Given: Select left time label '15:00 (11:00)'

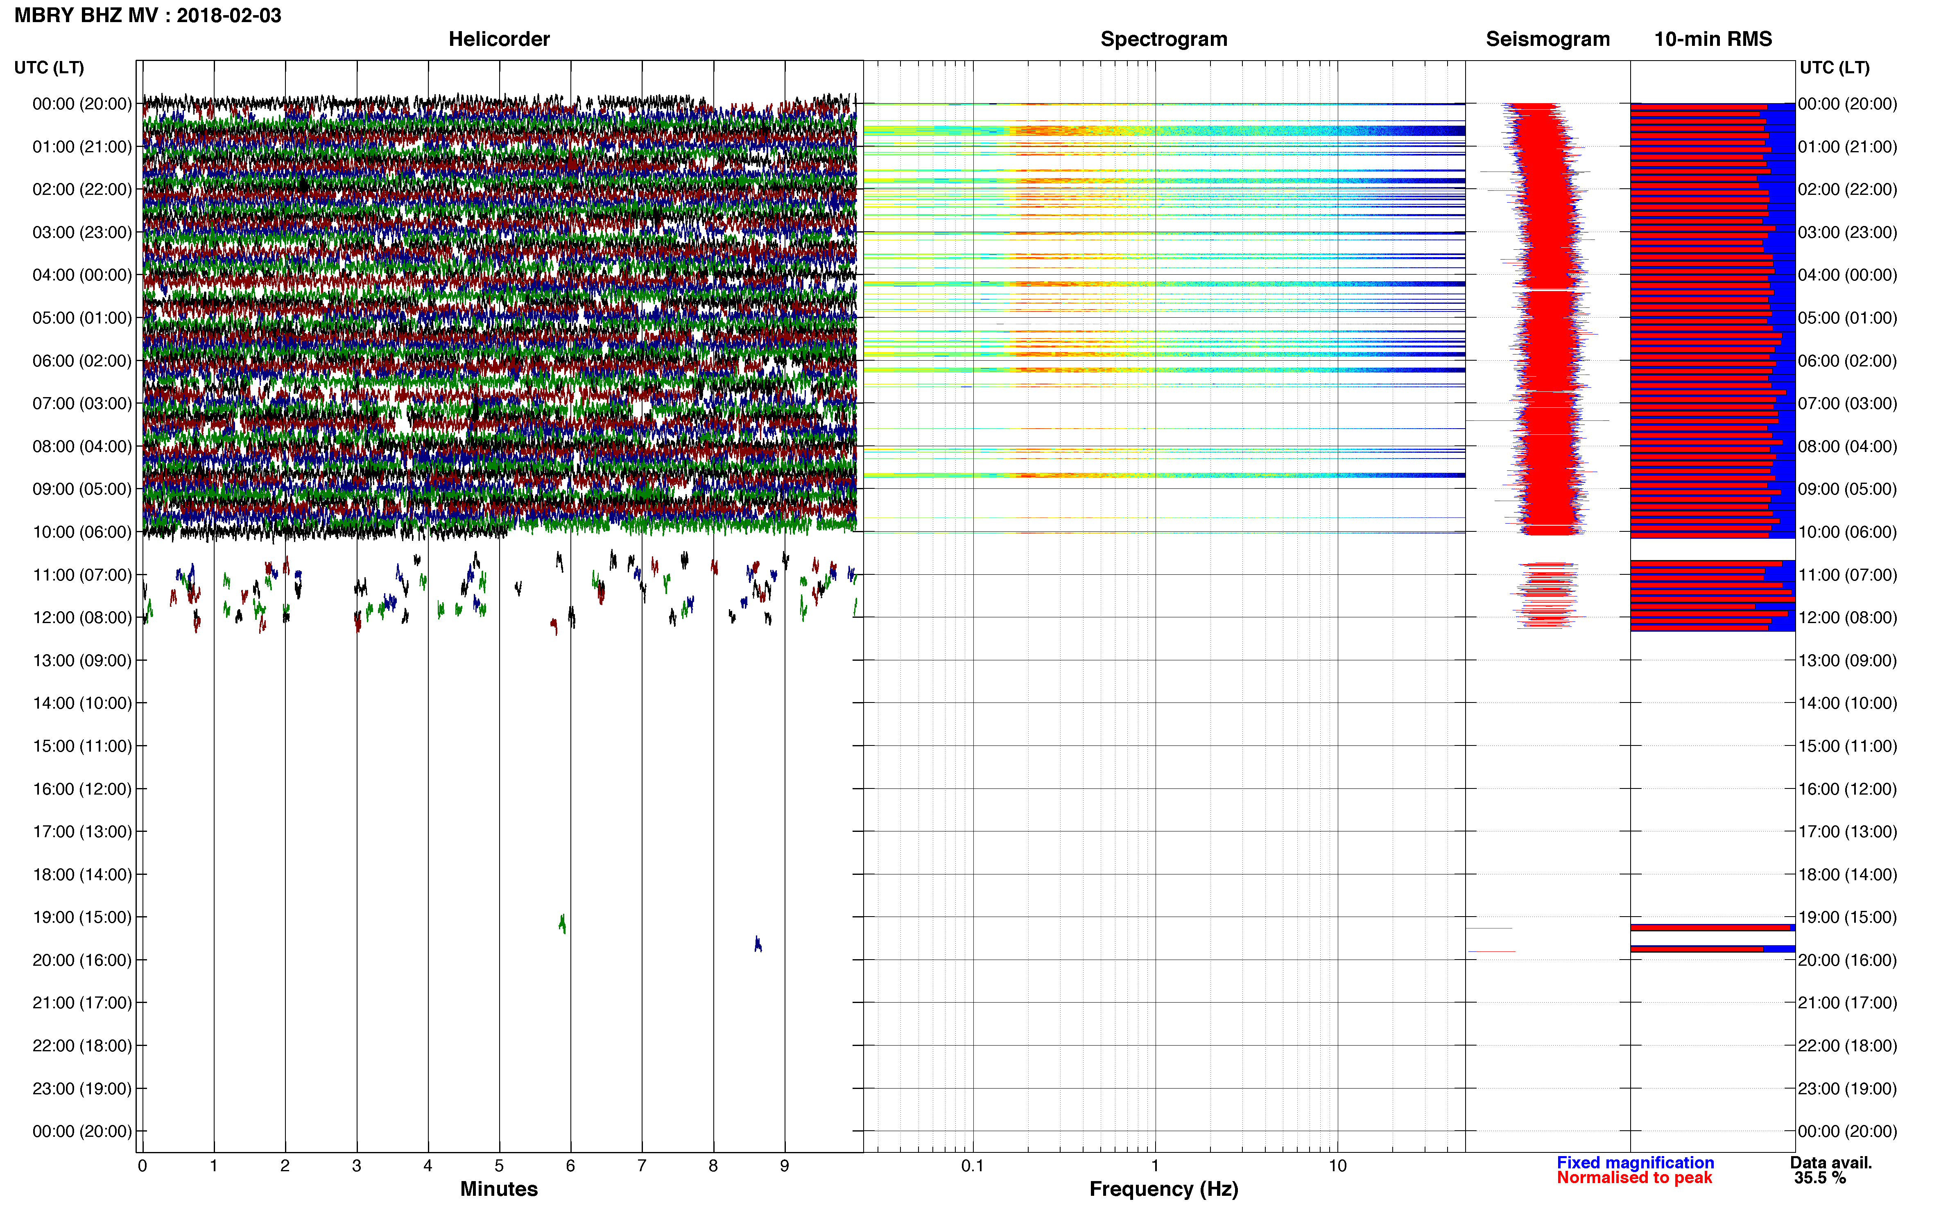Looking at the screenshot, I should point(82,746).
